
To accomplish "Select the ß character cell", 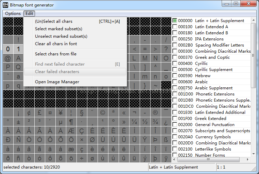I will (x=166, y=140).
